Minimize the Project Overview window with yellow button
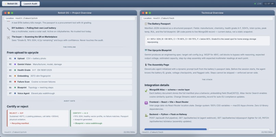Screen dimensions: 276x137 point(9,13)
